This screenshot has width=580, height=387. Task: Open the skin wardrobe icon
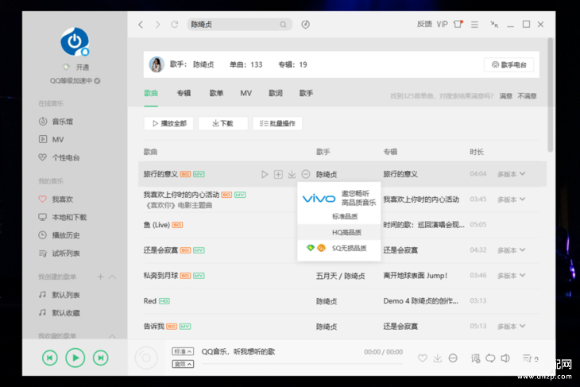pyautogui.click(x=458, y=24)
